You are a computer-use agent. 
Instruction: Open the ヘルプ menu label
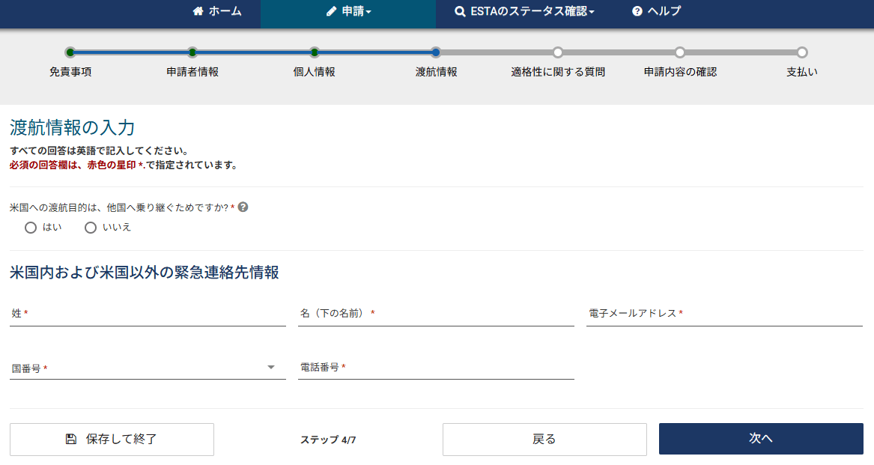[664, 11]
